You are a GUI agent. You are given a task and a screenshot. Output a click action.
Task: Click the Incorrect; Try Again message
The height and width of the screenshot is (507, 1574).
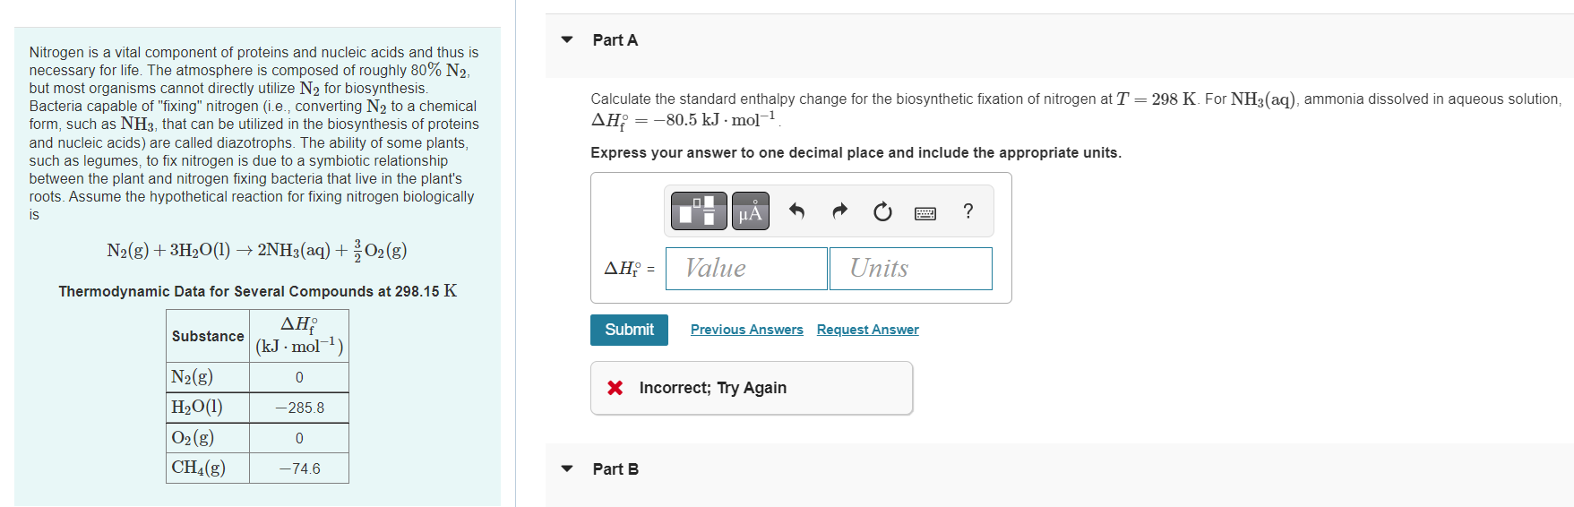tap(712, 388)
